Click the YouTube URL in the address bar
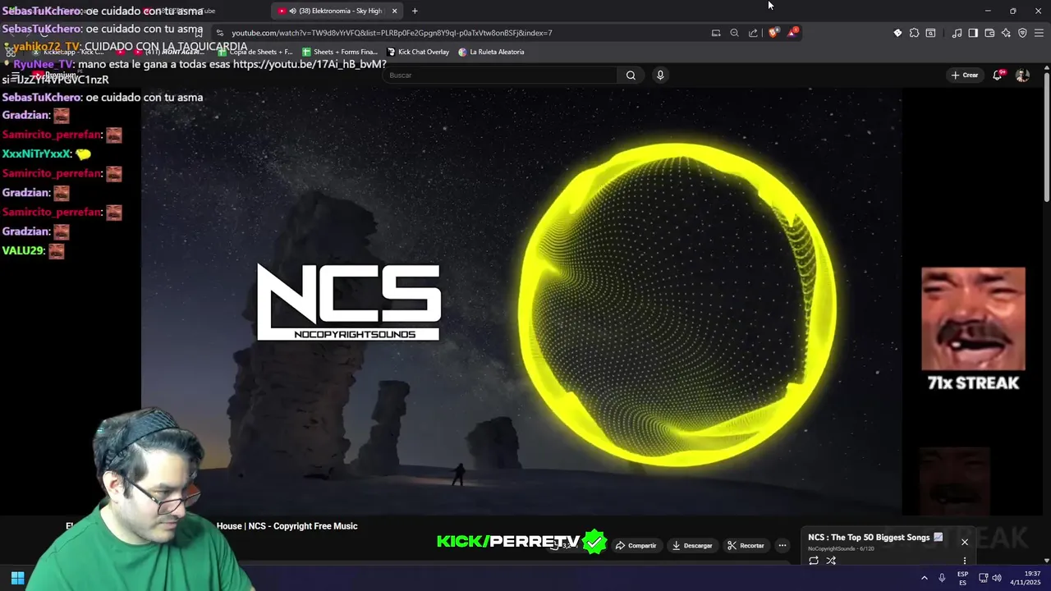1051x591 pixels. coord(392,33)
